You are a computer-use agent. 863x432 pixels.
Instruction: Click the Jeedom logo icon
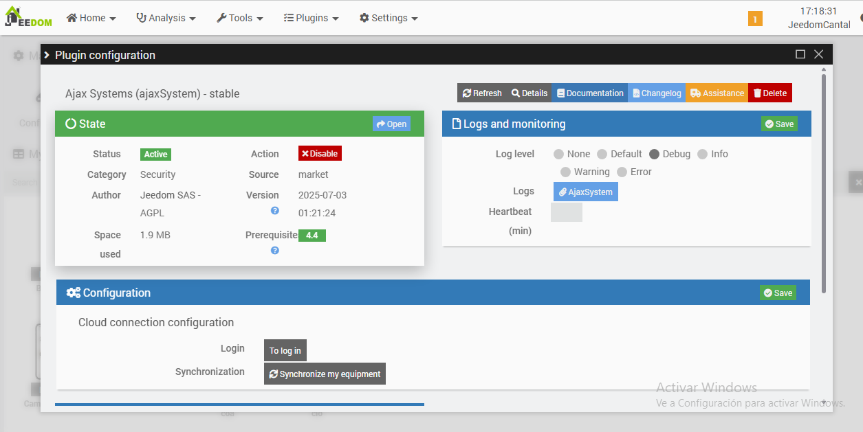29,17
